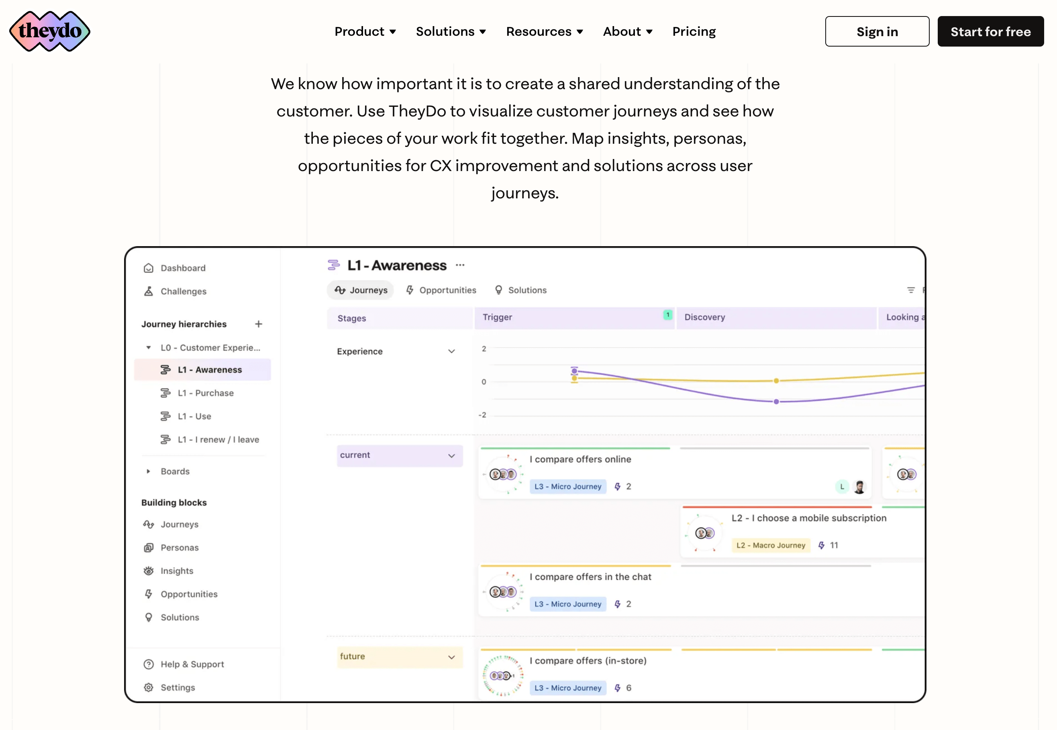The height and width of the screenshot is (730, 1057).
Task: Open the Insights building block
Action: [177, 571]
